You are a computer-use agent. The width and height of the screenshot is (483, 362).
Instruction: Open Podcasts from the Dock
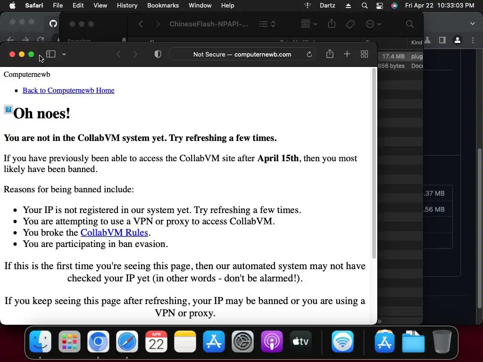pos(272,341)
